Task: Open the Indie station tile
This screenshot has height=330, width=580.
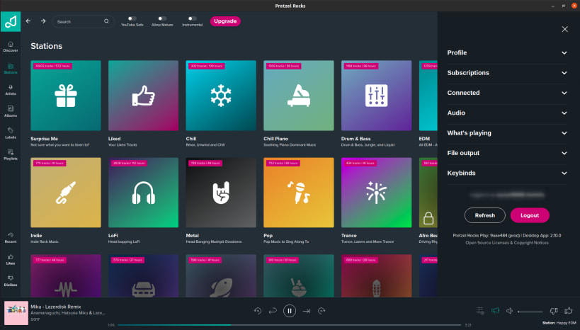Action: 66,193
